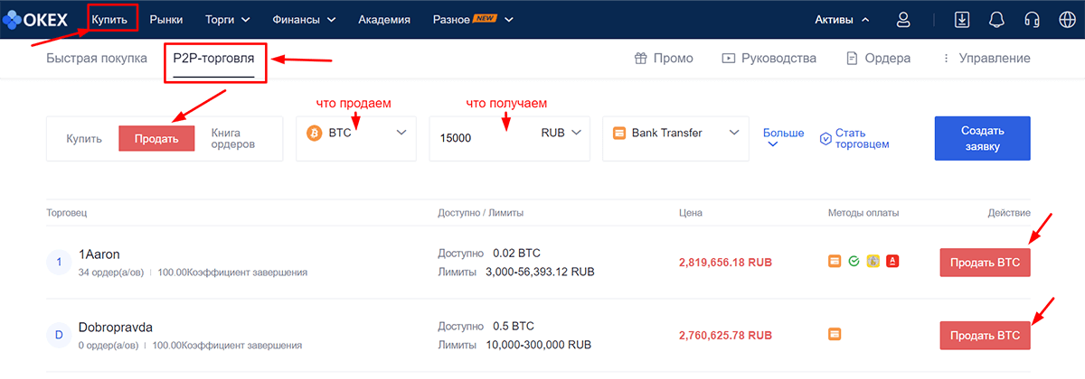1085x379 pixels.
Task: Open the Управление link
Action: tap(994, 58)
